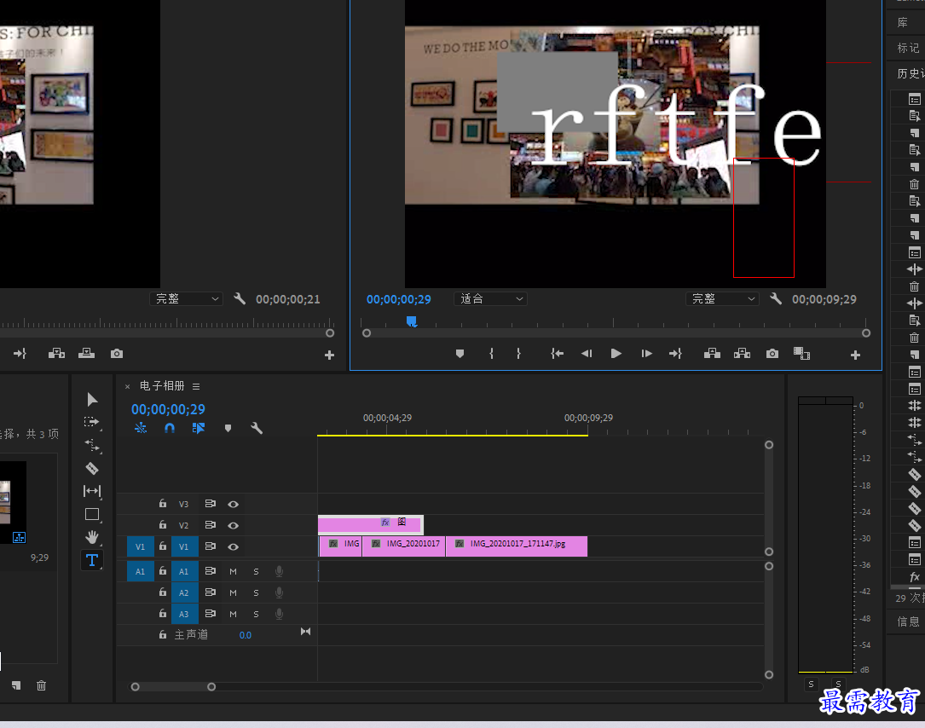Click the Program Monitor play button
This screenshot has height=728, width=925.
(616, 354)
